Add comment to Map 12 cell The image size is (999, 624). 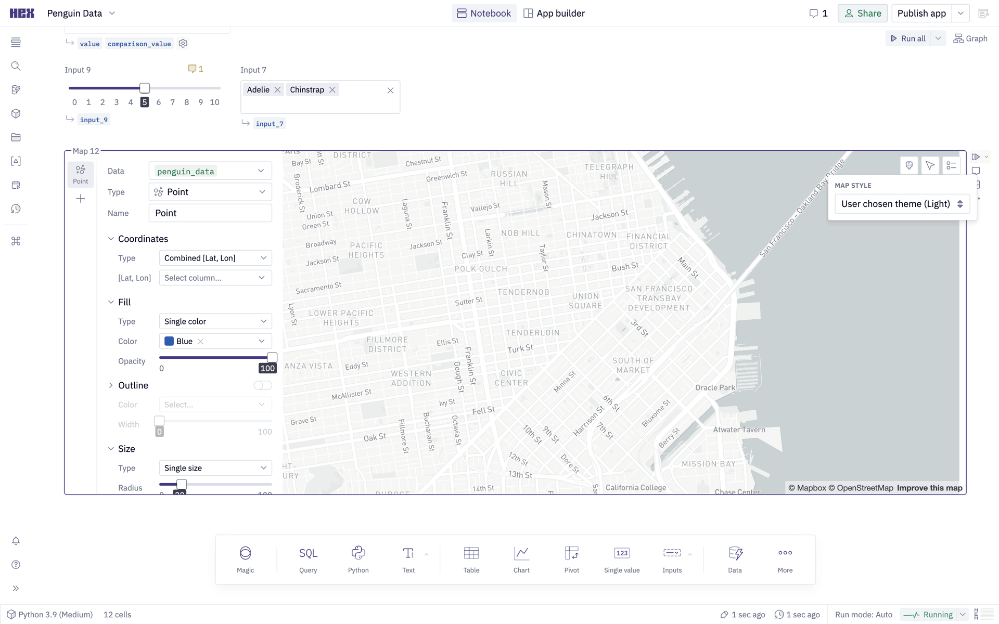coord(976,171)
